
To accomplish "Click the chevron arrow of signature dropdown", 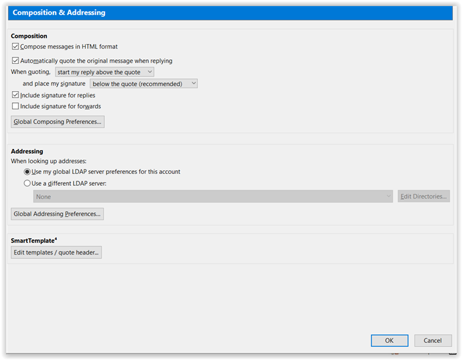I will (193, 84).
